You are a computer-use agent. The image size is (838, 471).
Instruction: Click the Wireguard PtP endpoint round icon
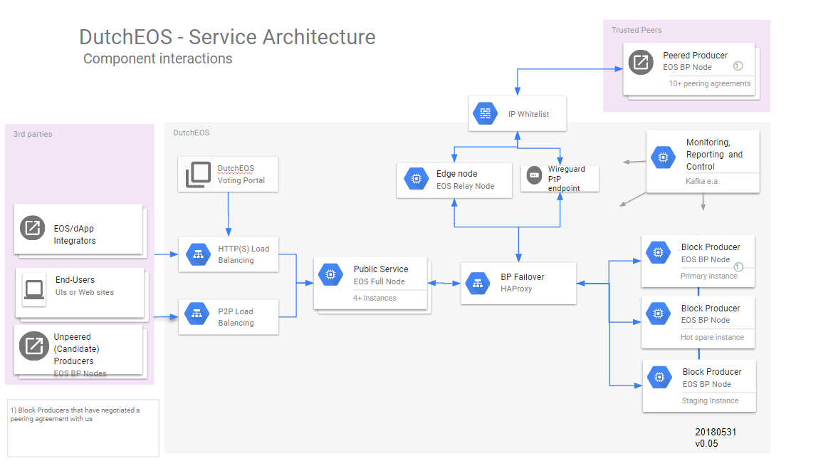tap(534, 175)
